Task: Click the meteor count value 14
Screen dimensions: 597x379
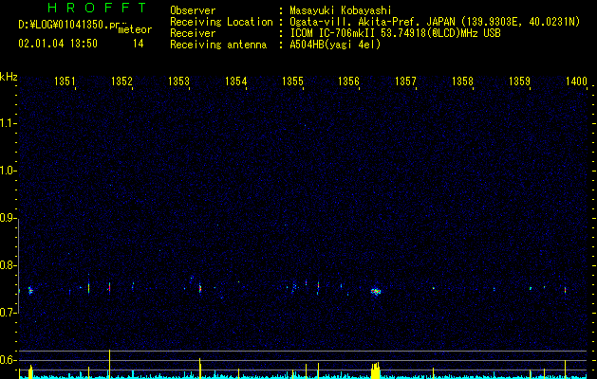Action: [139, 44]
